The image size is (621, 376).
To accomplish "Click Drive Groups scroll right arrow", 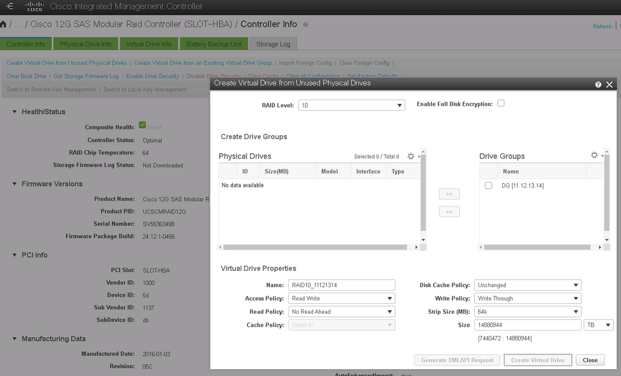I will coord(600,247).
